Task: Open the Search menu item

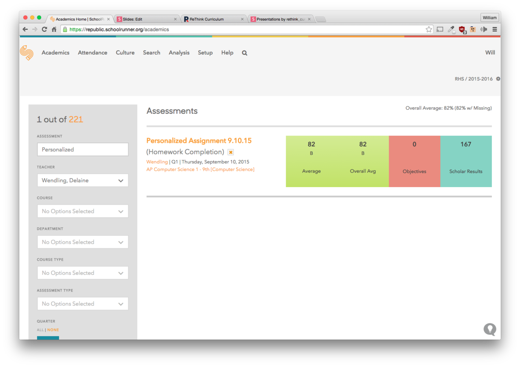Action: 152,53
